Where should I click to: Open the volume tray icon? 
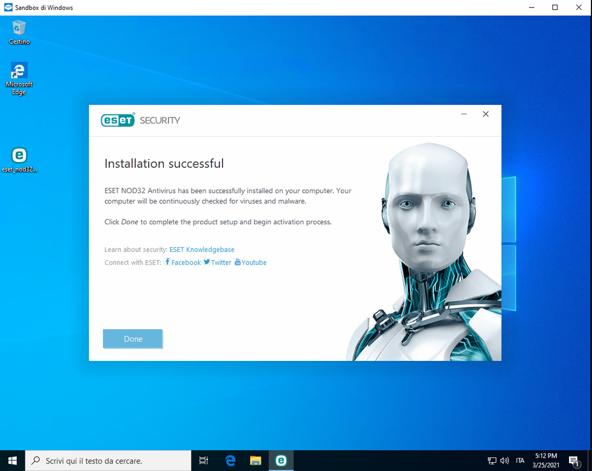coord(504,460)
